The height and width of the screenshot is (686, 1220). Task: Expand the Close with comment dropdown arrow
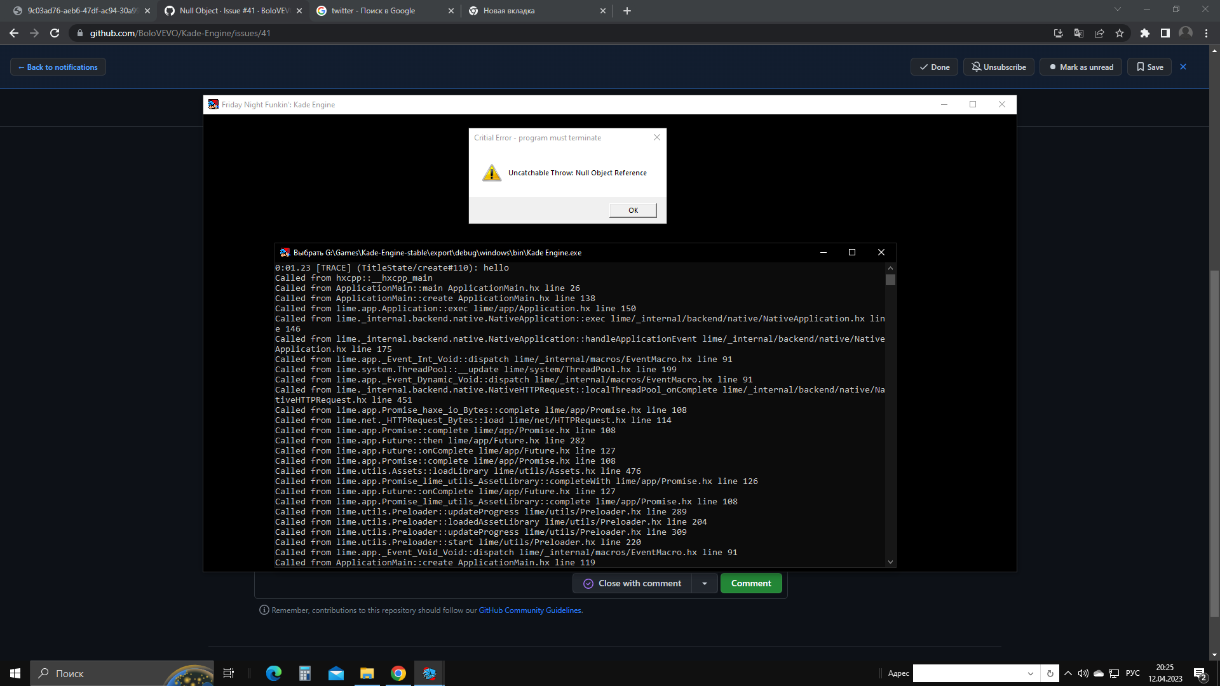tap(704, 583)
